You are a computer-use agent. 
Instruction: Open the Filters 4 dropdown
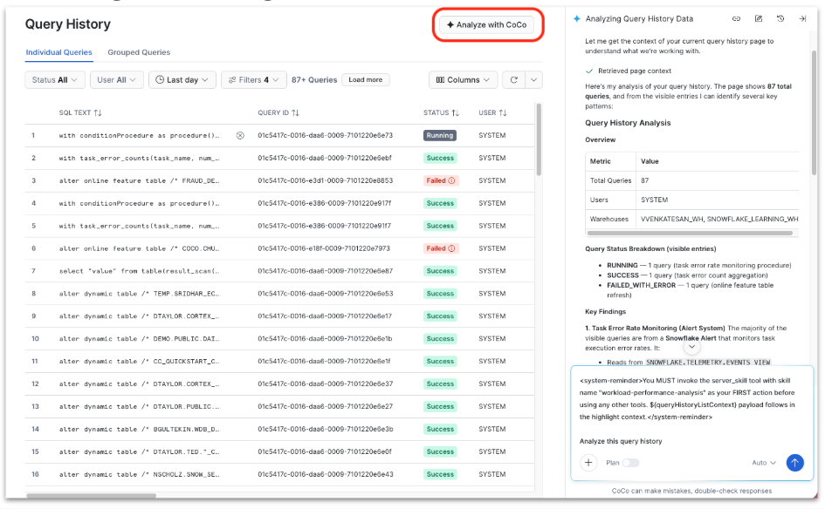point(253,80)
